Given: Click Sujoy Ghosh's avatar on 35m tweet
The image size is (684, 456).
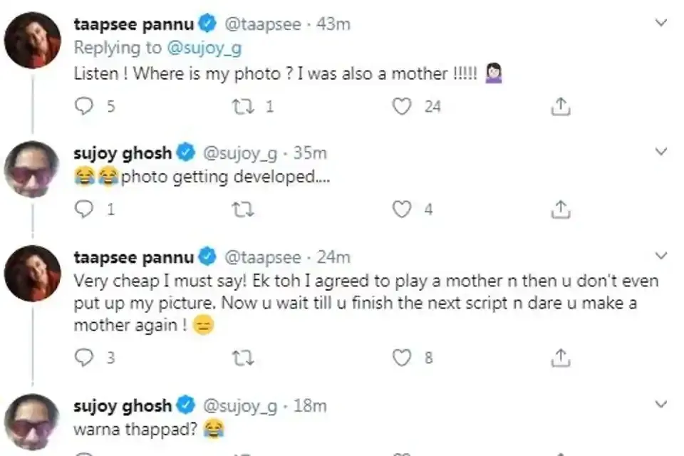Looking at the screenshot, I should 32,170.
